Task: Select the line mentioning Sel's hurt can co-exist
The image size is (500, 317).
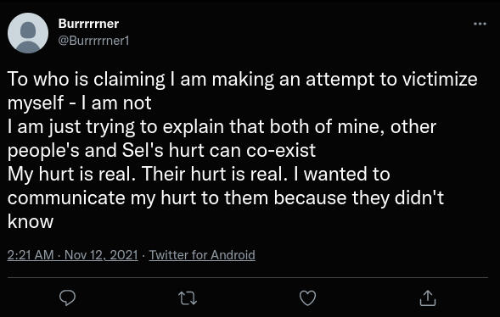Action: pyautogui.click(x=161, y=150)
